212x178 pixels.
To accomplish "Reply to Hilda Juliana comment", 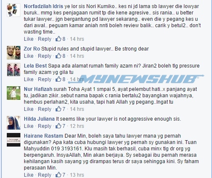I will [x=45, y=126].
